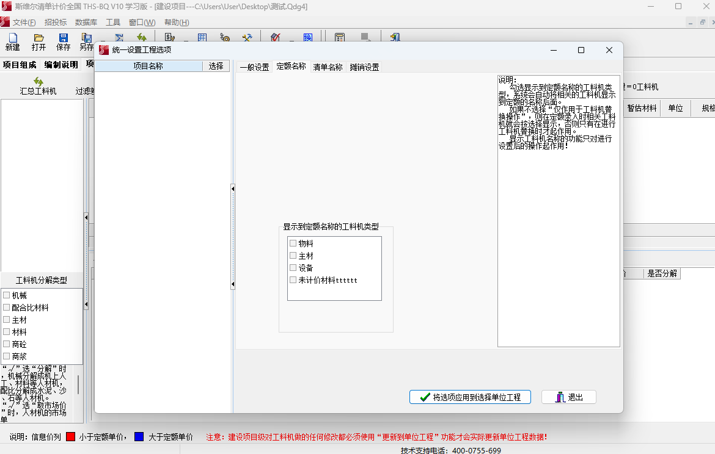
Task: Check the 商浆 checkbox
Action: [x=7, y=356]
